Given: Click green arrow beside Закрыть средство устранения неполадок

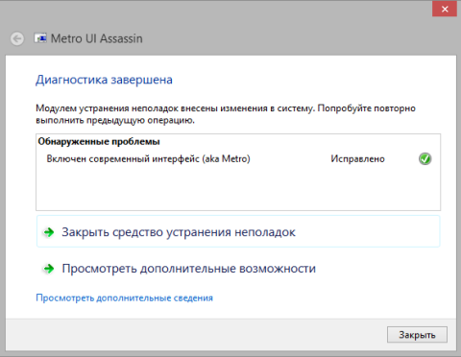Looking at the screenshot, I should (49, 232).
